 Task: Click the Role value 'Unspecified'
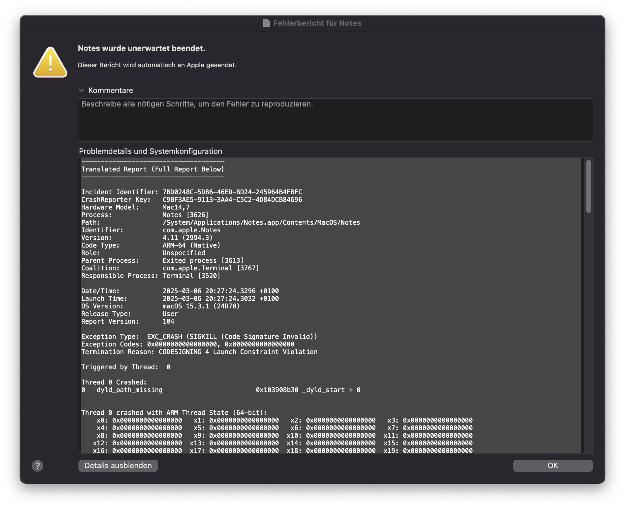coord(184,253)
